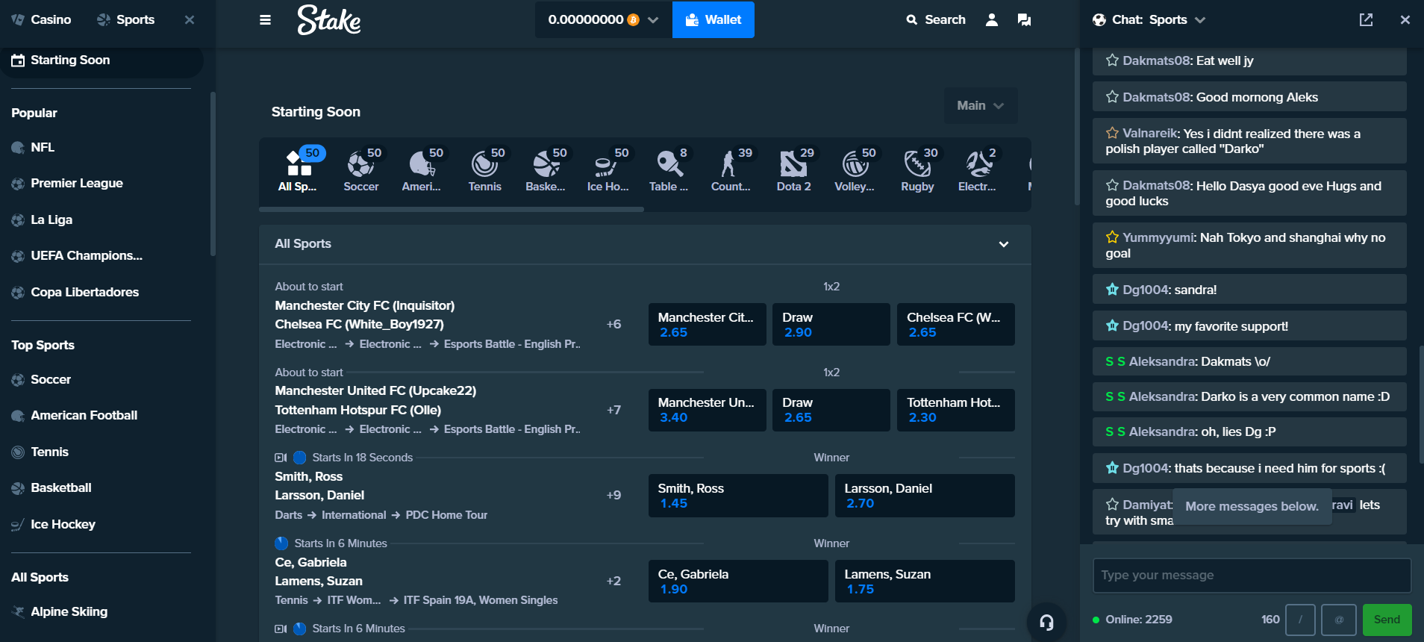Filter by Table Tennis in sport carousel
Image resolution: width=1424 pixels, height=642 pixels.
(x=669, y=170)
